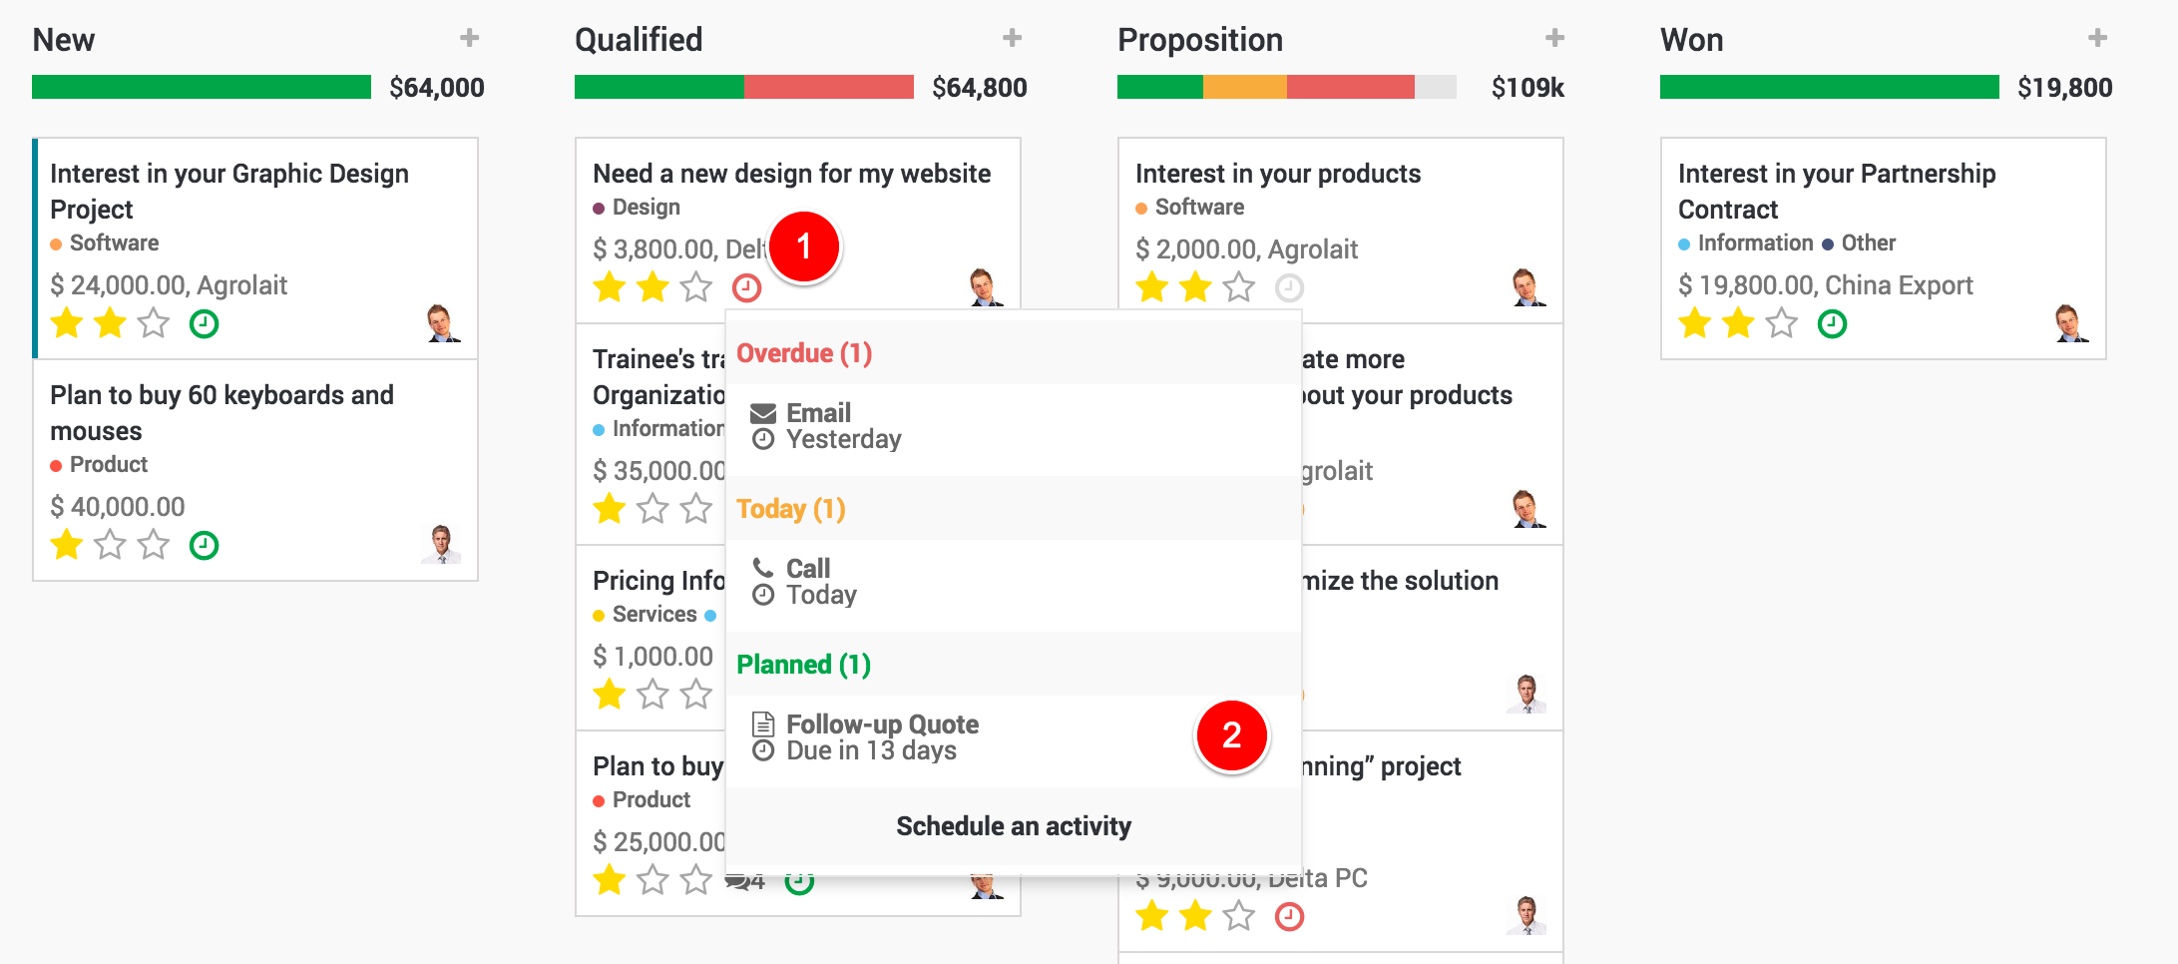Viewport: 2178px width, 964px height.
Task: Click green clock on Partnership Contract card
Action: click(x=1832, y=324)
